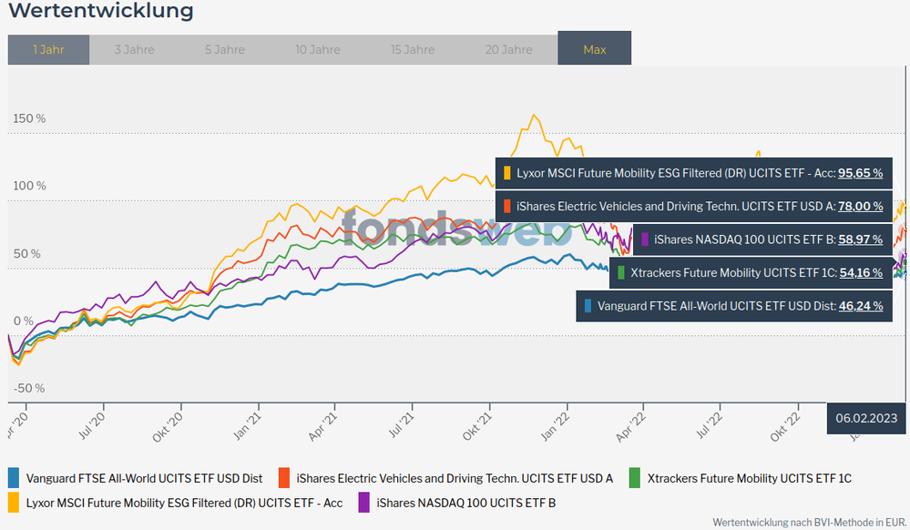The height and width of the screenshot is (530, 910).
Task: Click the Xtrackers 54,16 % tooltip value
Action: 860,272
